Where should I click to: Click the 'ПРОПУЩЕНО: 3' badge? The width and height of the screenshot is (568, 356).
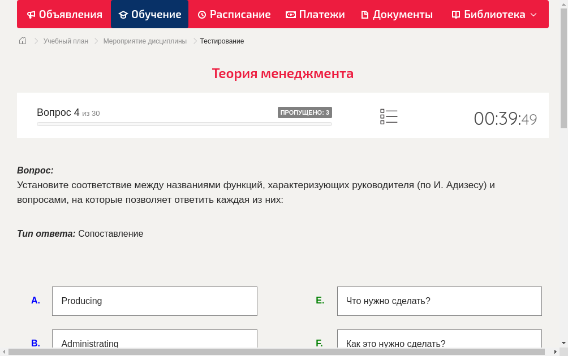click(x=305, y=112)
